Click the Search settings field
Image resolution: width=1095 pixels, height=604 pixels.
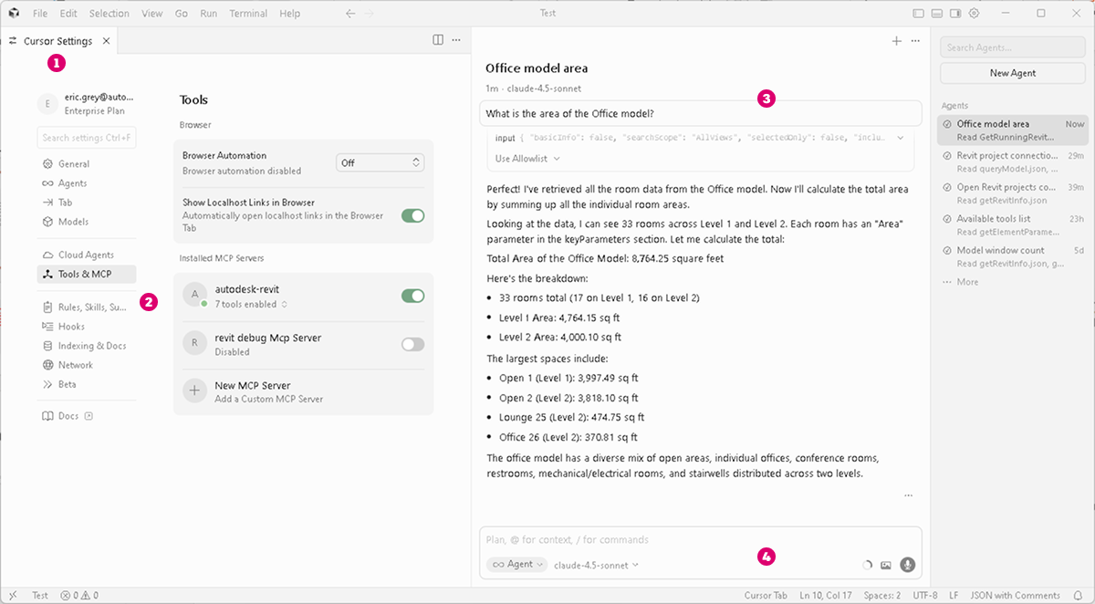pyautogui.click(x=87, y=138)
